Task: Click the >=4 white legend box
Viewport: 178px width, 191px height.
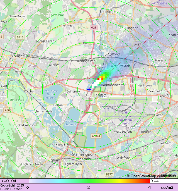Action: 164,181
